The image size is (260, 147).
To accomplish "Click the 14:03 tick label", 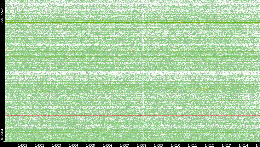I will point(56,145).
